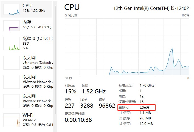Screen dimensions: 194x132
Task: Click the 逻辑处理器 16 value
Action: (142, 102)
